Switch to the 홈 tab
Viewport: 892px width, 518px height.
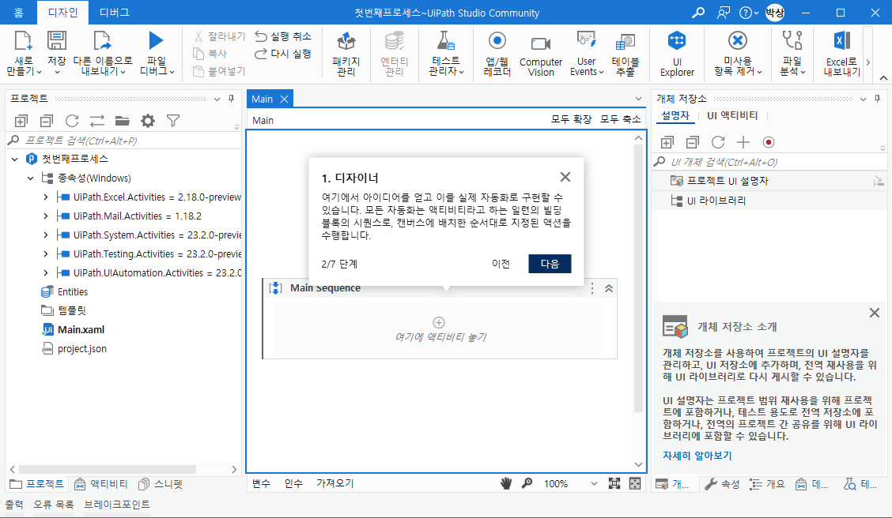tap(18, 13)
